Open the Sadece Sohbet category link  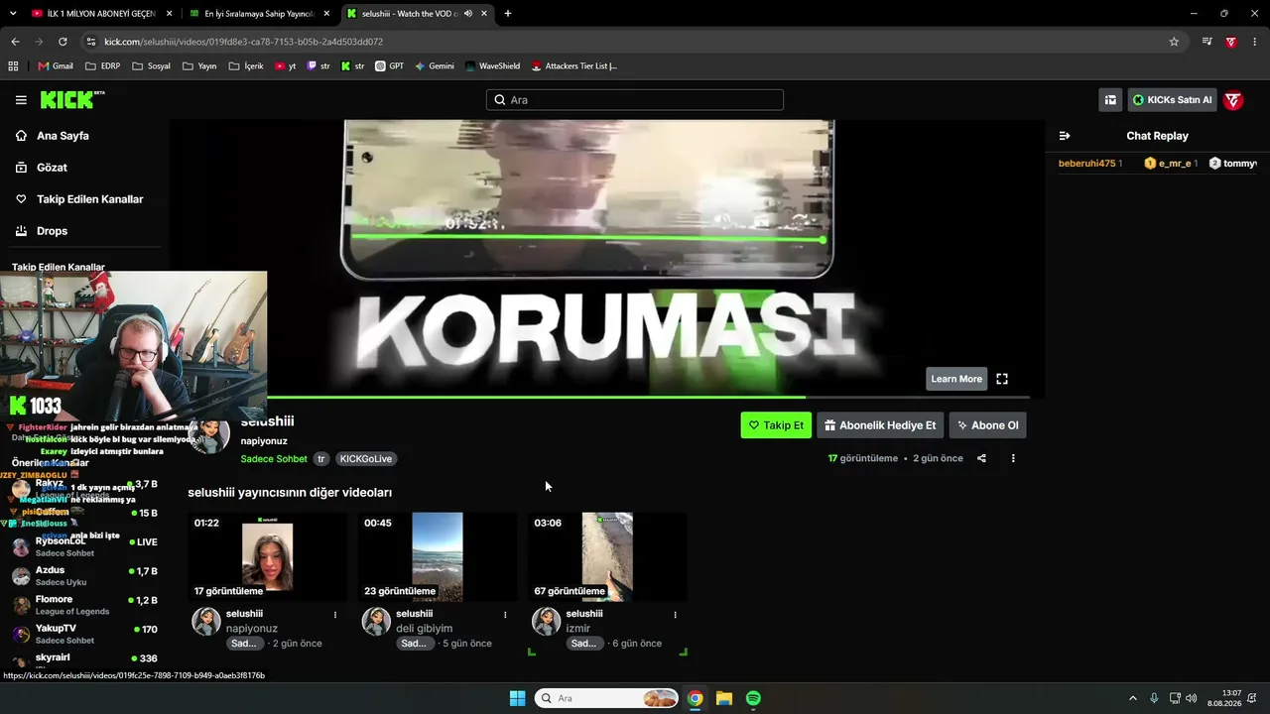click(x=274, y=459)
